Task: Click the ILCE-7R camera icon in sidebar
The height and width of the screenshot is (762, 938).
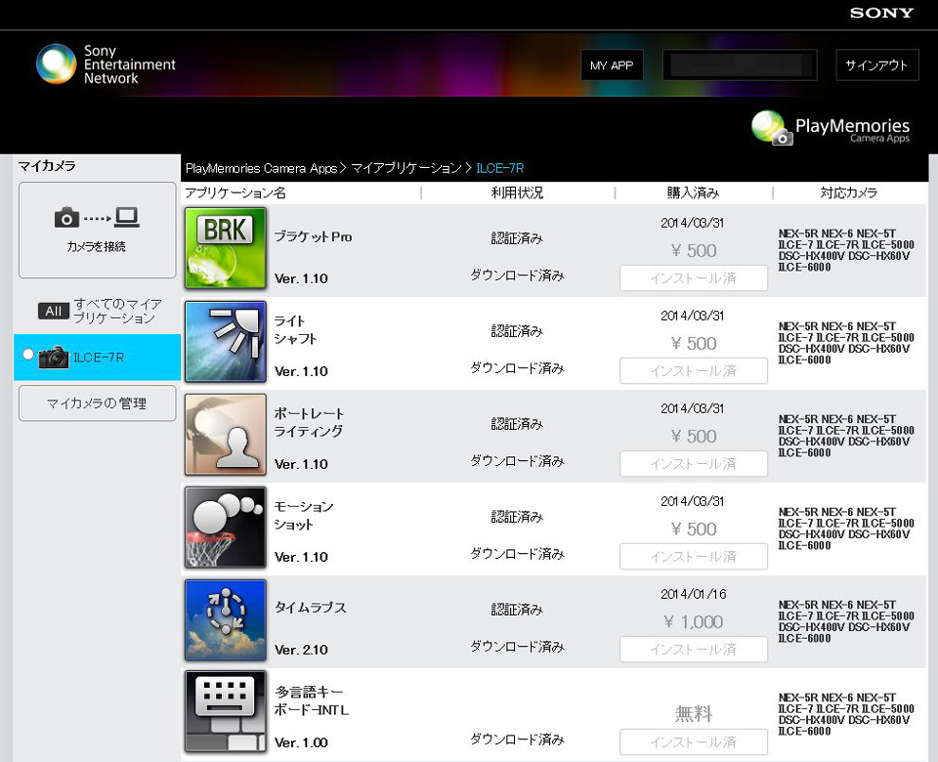Action: (53, 358)
